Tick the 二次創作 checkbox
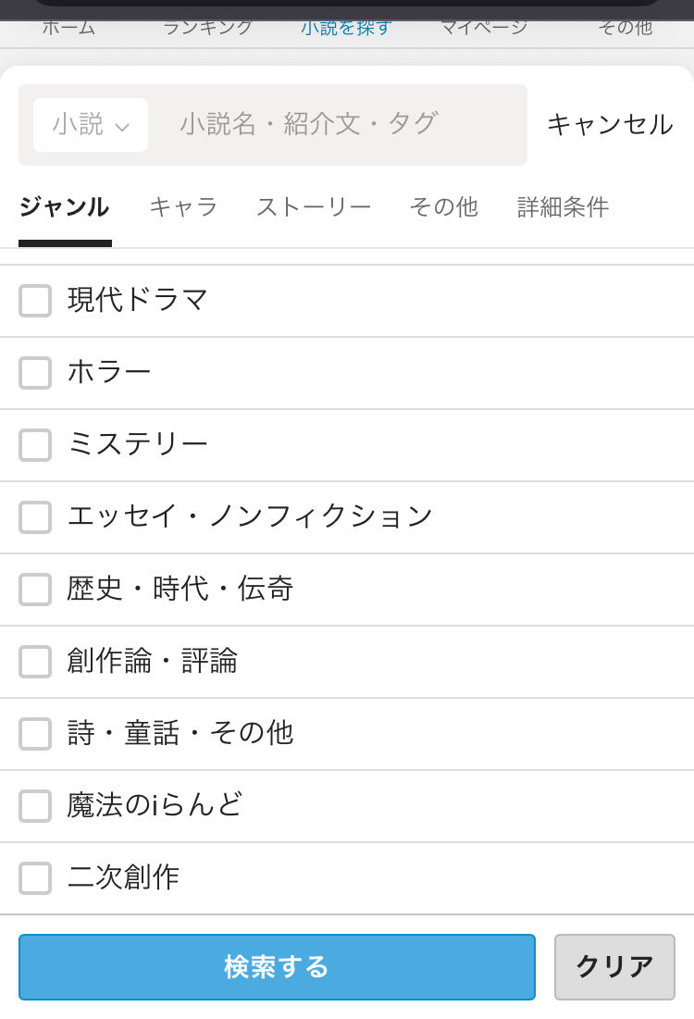 click(35, 878)
